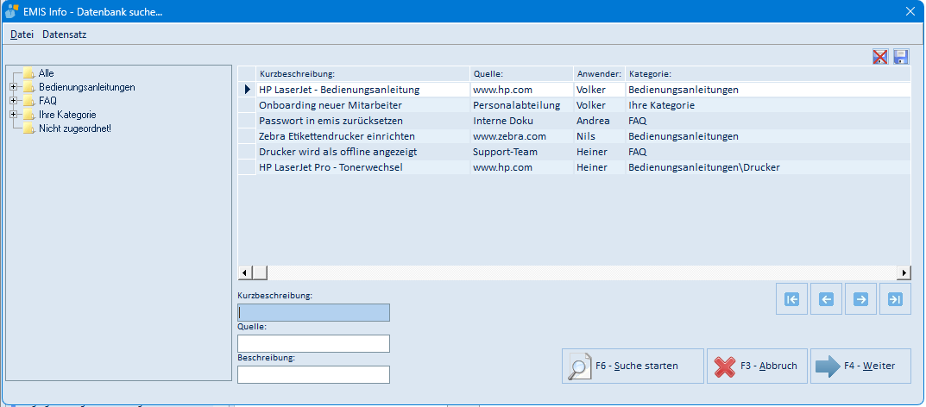
Task: Expand the Bedienungsanleitungen tree node
Action: 13,87
